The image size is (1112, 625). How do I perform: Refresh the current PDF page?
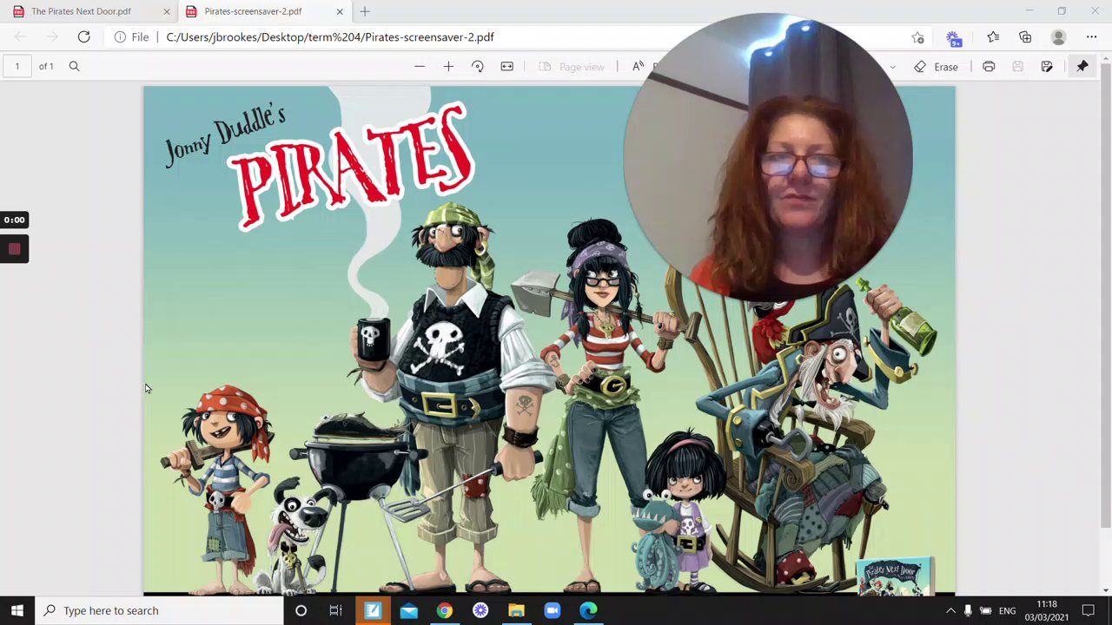83,36
